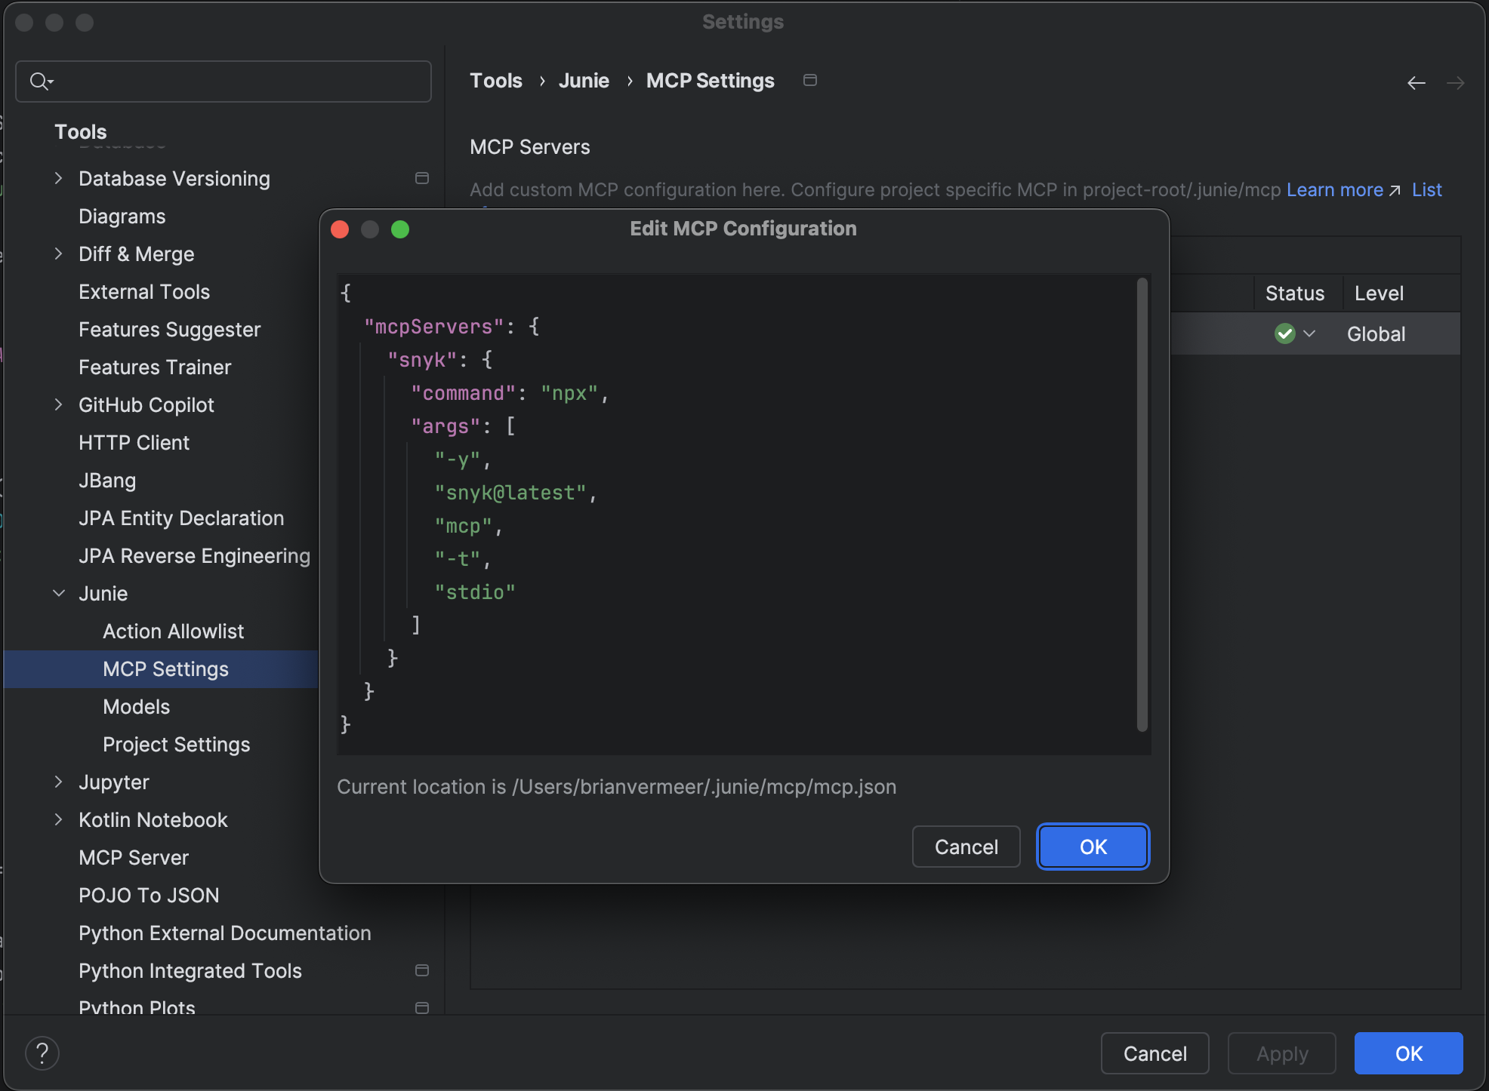Select Models under Junie
The height and width of the screenshot is (1091, 1489).
136,707
